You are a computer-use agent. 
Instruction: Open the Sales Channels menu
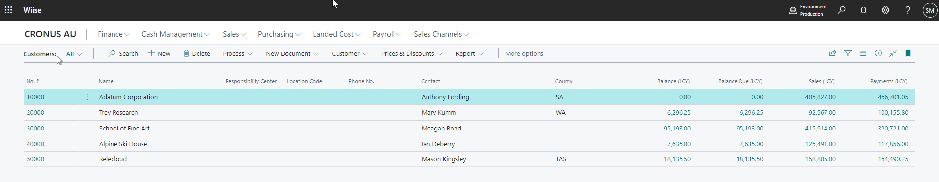click(x=441, y=34)
